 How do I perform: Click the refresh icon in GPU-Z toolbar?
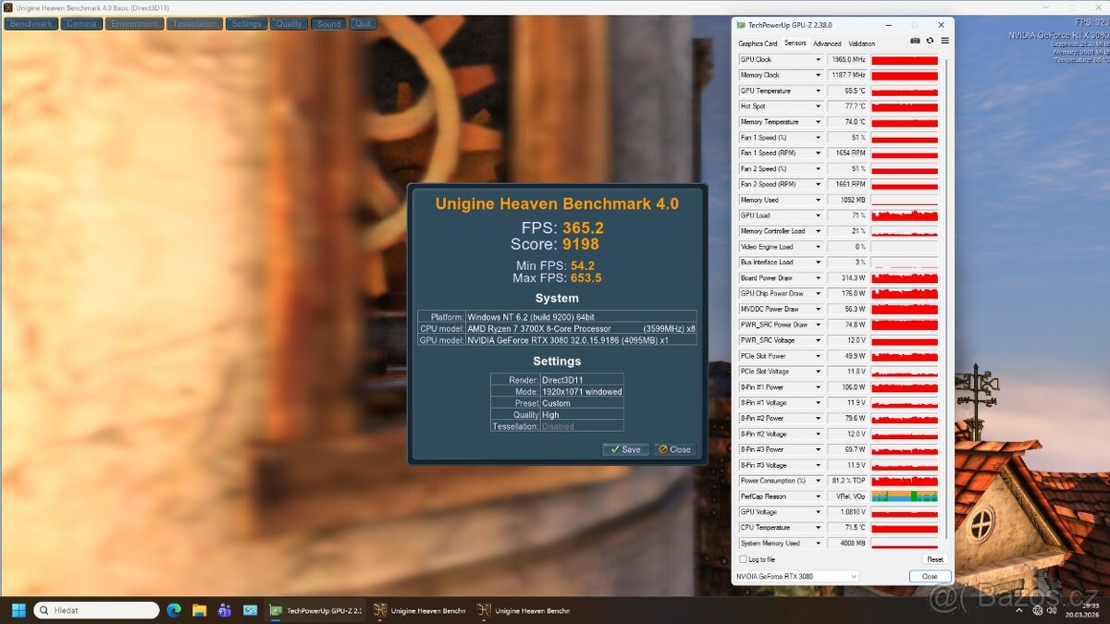[930, 41]
